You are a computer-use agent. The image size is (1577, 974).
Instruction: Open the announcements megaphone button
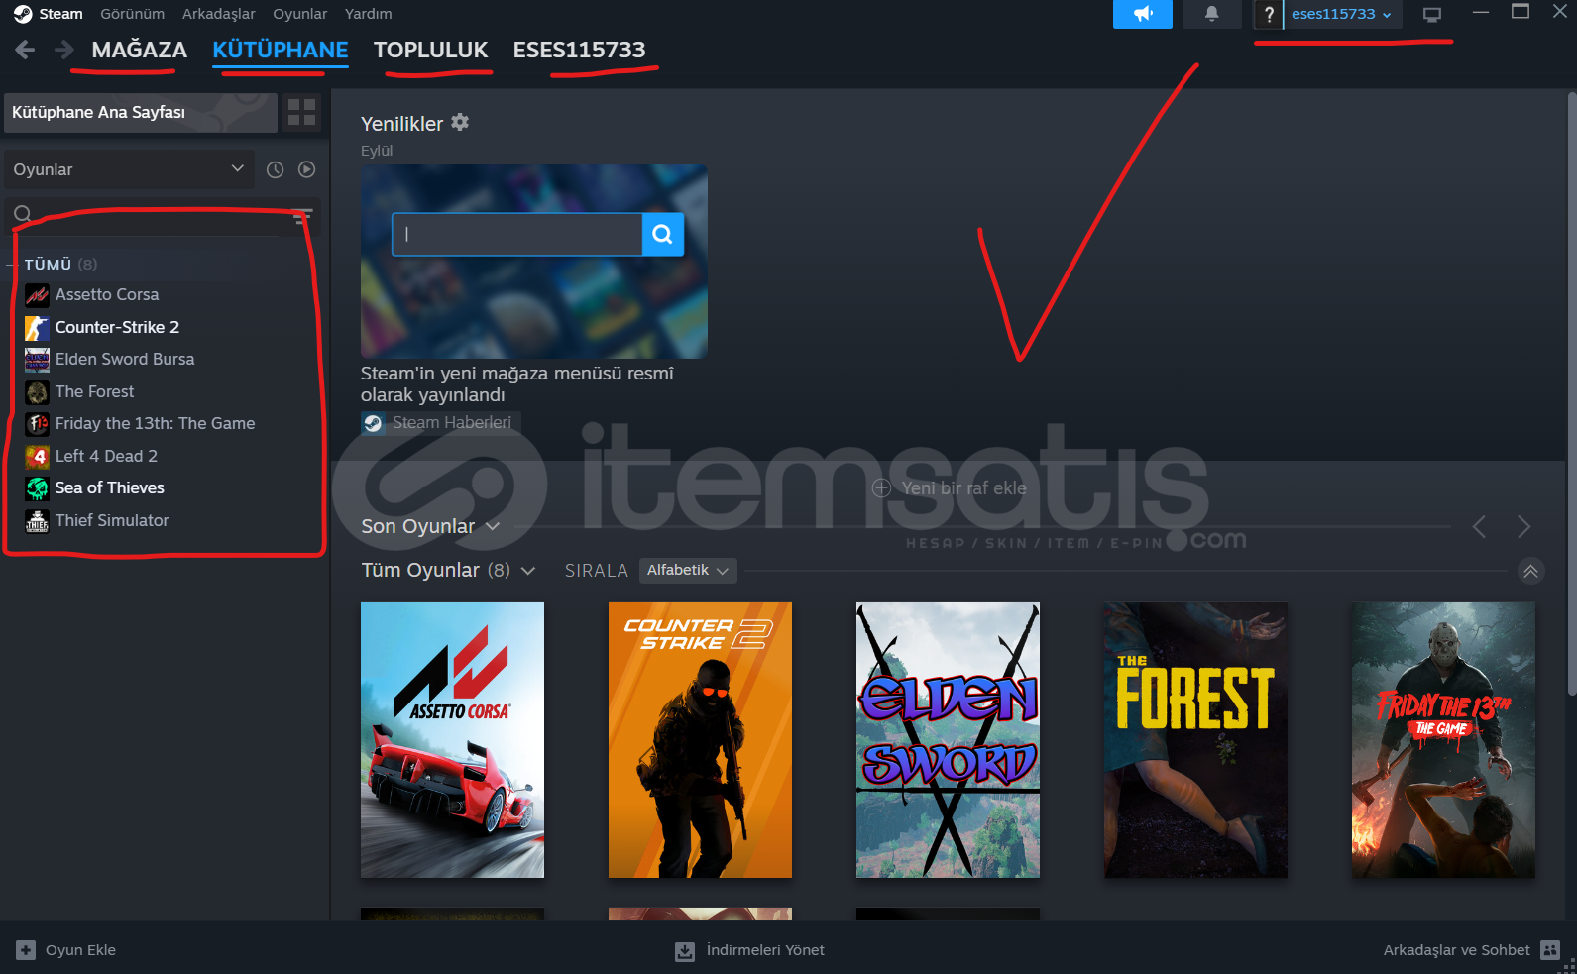pos(1143,14)
